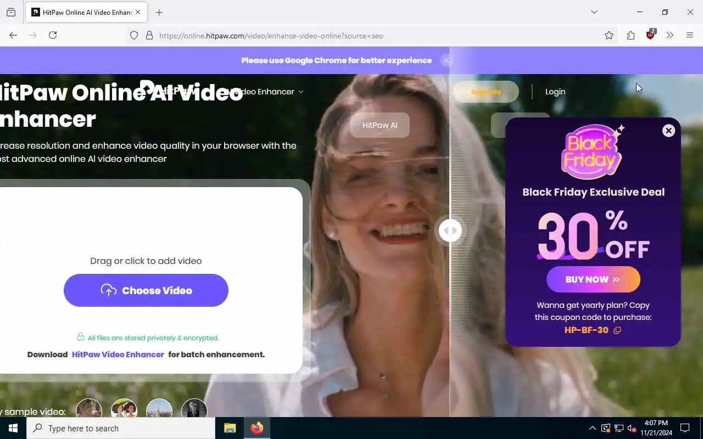
Task: Open the HitPaw Video Enhancer download link
Action: coord(118,354)
